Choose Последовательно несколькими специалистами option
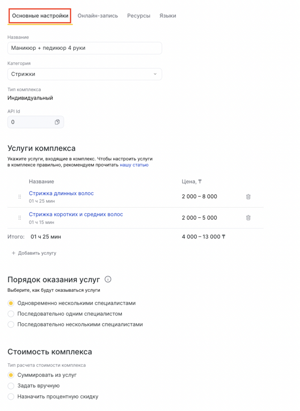 pos(11,324)
